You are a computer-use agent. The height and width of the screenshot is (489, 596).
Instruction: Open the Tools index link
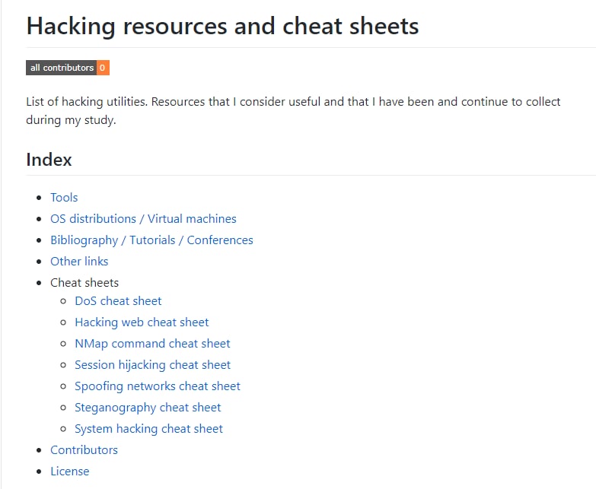[64, 197]
